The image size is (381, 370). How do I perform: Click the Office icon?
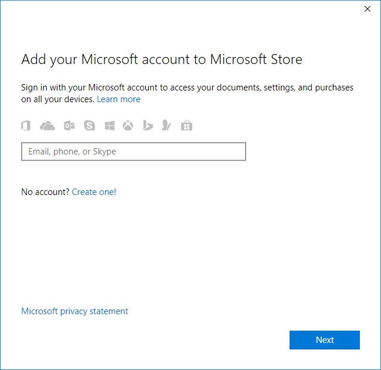(26, 125)
